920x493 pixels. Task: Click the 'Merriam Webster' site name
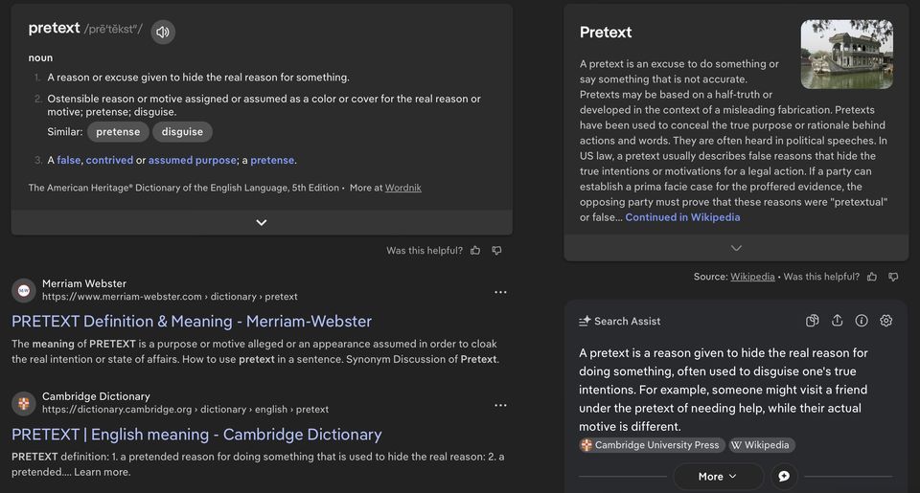click(84, 283)
